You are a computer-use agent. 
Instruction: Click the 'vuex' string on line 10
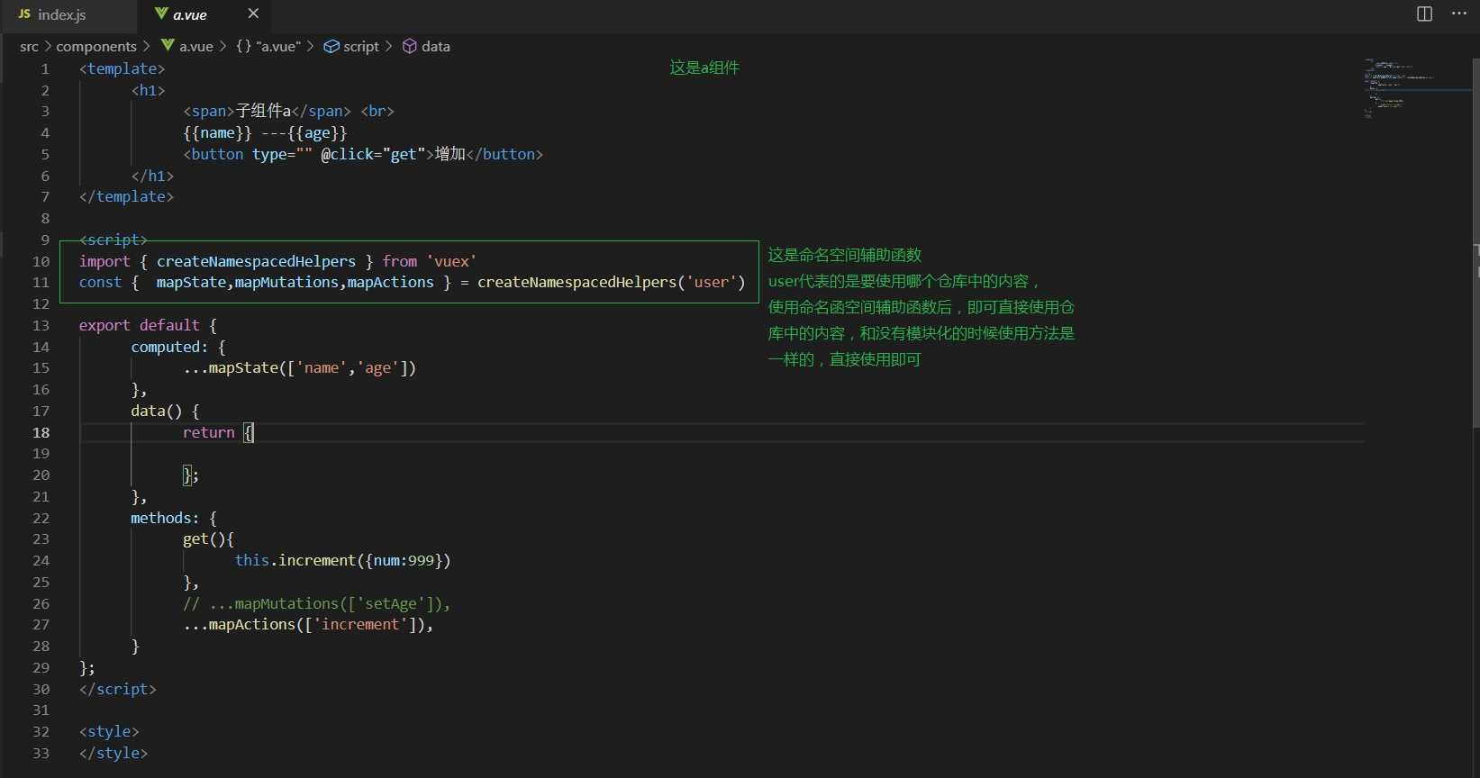(451, 261)
